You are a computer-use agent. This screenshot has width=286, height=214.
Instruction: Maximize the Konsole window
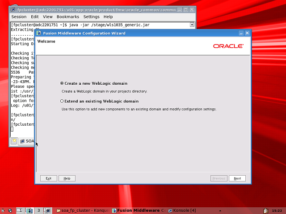click(x=186, y=10)
